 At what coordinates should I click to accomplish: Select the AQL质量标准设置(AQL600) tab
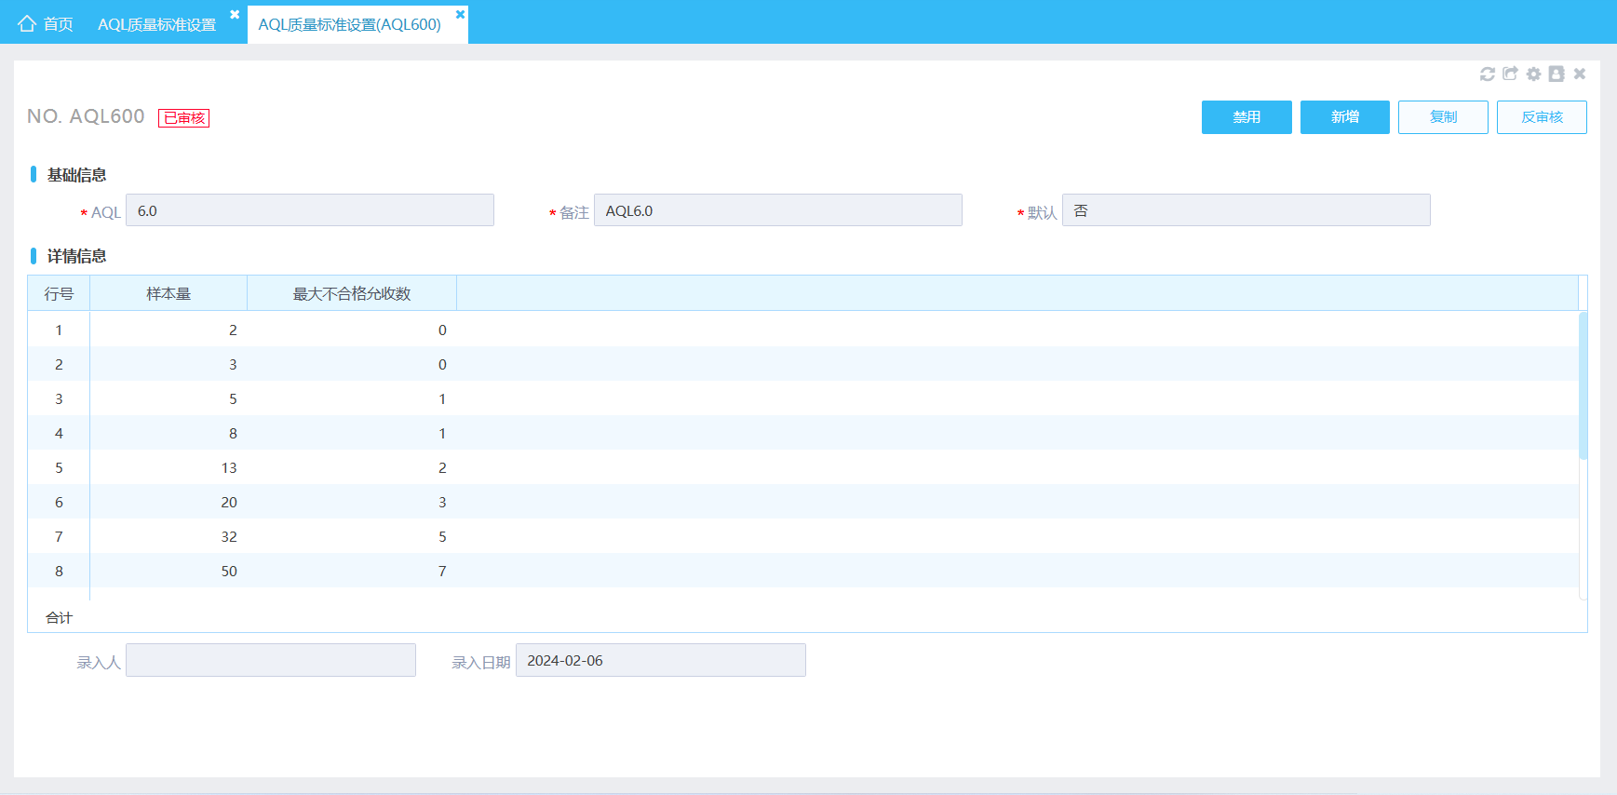pyautogui.click(x=349, y=24)
